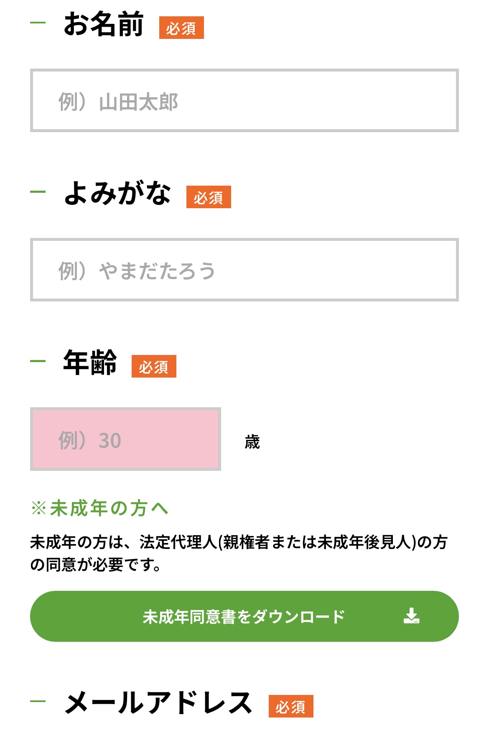
Task: Click the お名前 name input field
Action: [244, 101]
